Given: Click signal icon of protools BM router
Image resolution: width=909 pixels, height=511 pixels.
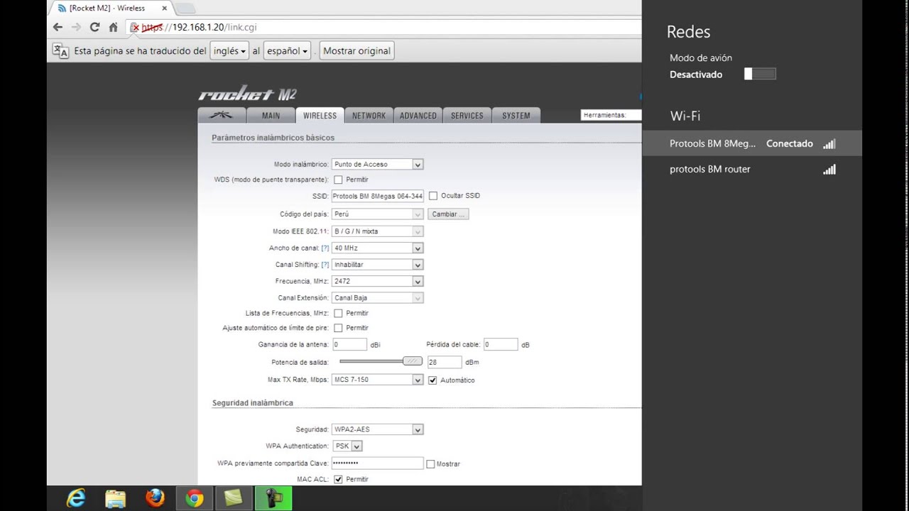Looking at the screenshot, I should coord(829,169).
